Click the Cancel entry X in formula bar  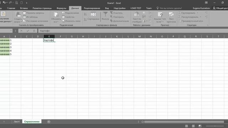[21, 31]
